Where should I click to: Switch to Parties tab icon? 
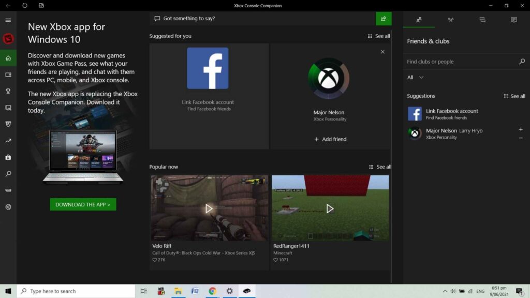point(451,20)
